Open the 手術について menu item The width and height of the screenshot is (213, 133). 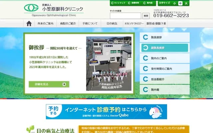click(90, 24)
